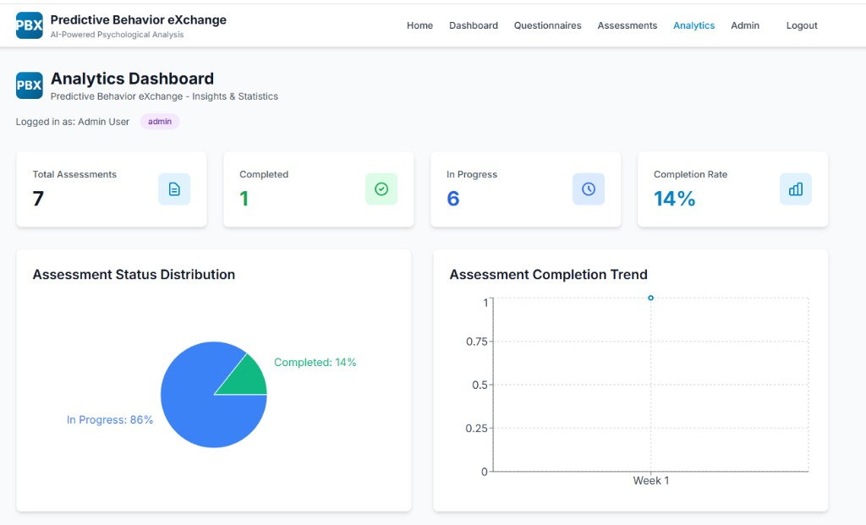Click the Week 1 axis label

(x=650, y=481)
